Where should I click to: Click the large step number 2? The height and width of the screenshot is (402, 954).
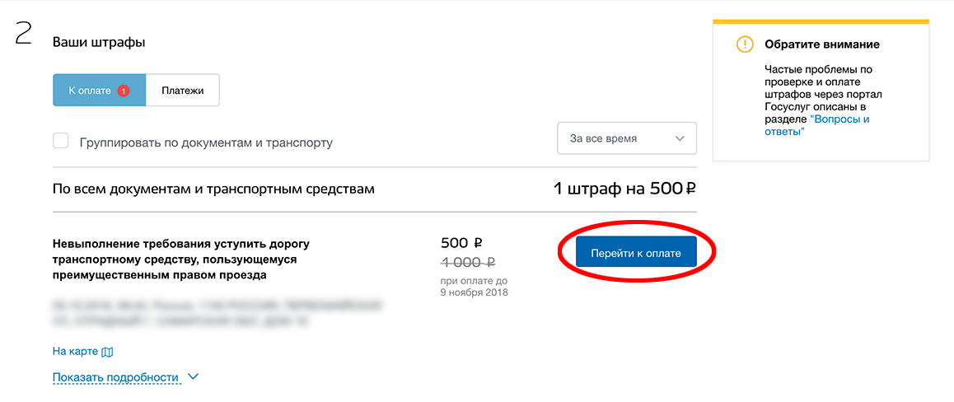pyautogui.click(x=22, y=36)
